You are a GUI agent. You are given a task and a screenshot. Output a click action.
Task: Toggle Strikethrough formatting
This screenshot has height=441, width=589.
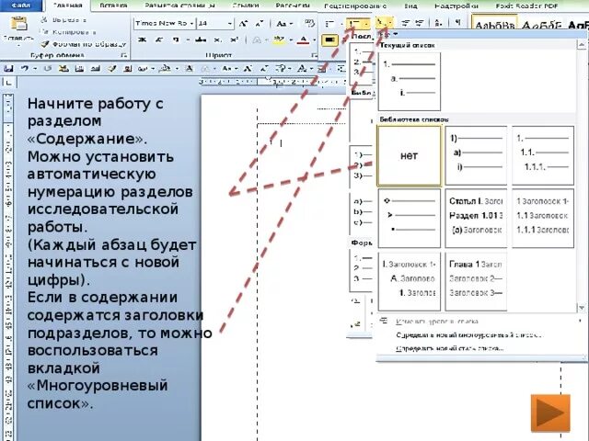click(201, 40)
